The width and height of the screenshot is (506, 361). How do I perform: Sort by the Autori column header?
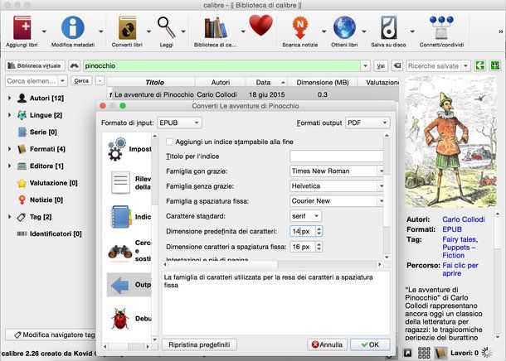pyautogui.click(x=221, y=83)
